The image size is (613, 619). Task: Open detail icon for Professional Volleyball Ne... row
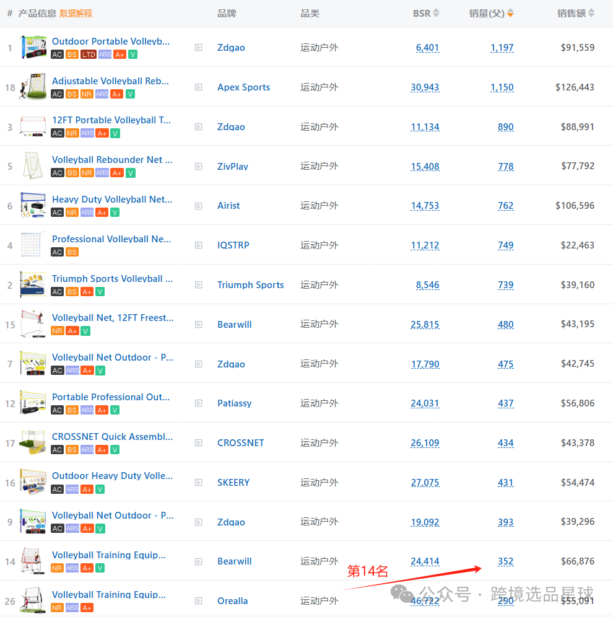(198, 245)
